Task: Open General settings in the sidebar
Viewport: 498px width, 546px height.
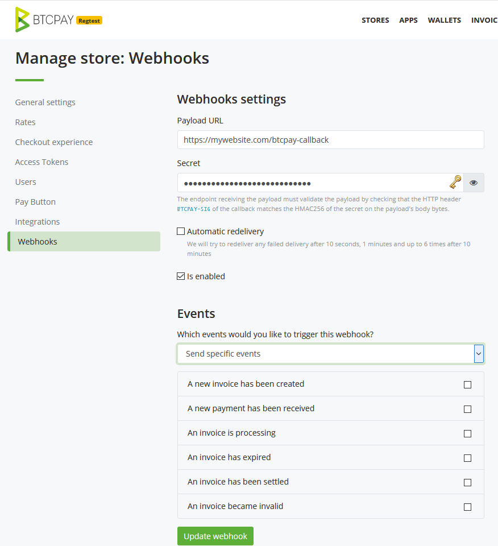Action: 45,102
